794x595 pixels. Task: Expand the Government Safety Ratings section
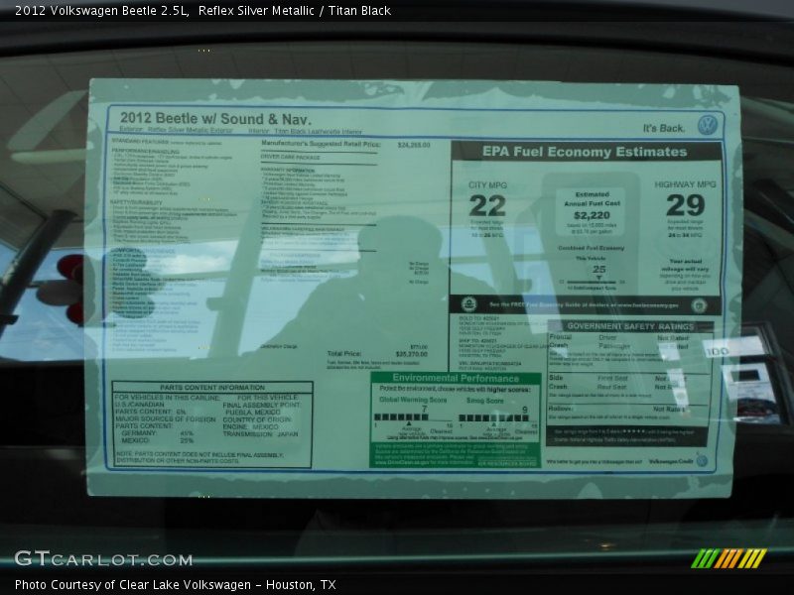[x=631, y=325]
